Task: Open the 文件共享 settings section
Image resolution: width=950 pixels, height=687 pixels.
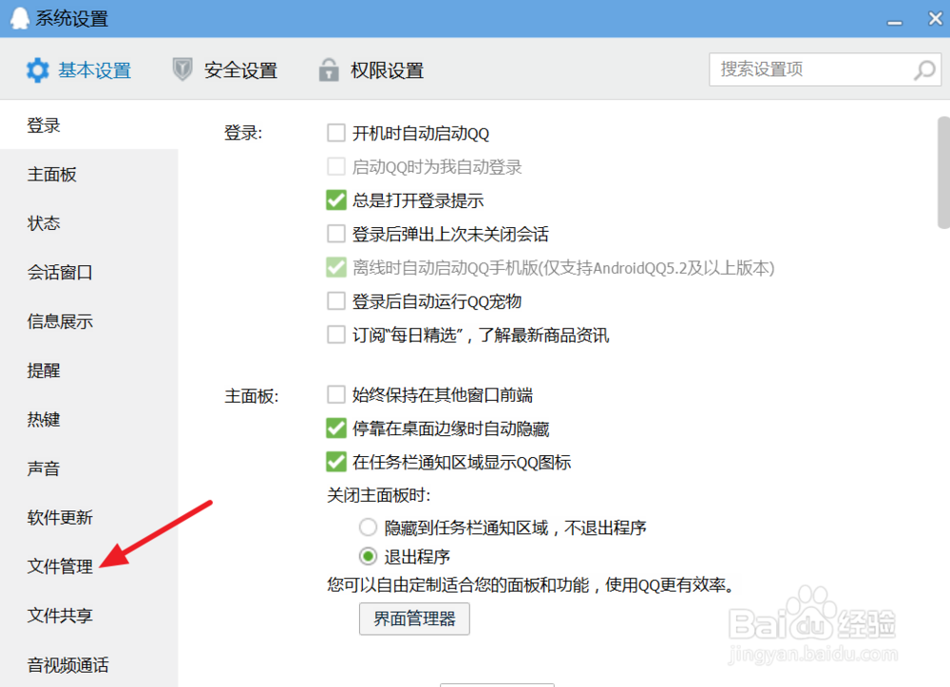Action: pyautogui.click(x=59, y=616)
